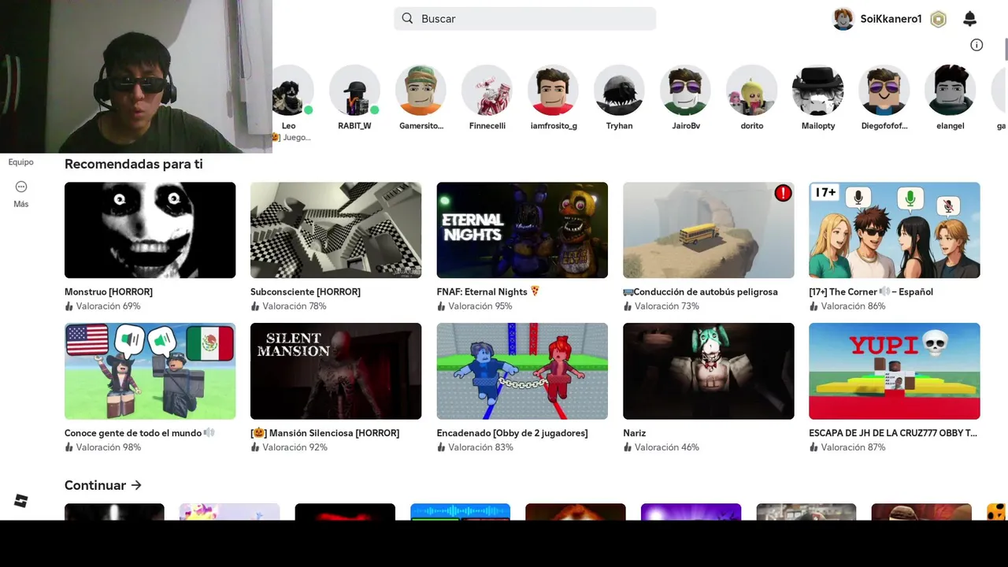Open friend Tryhan's avatar
This screenshot has width=1008, height=567.
click(619, 90)
